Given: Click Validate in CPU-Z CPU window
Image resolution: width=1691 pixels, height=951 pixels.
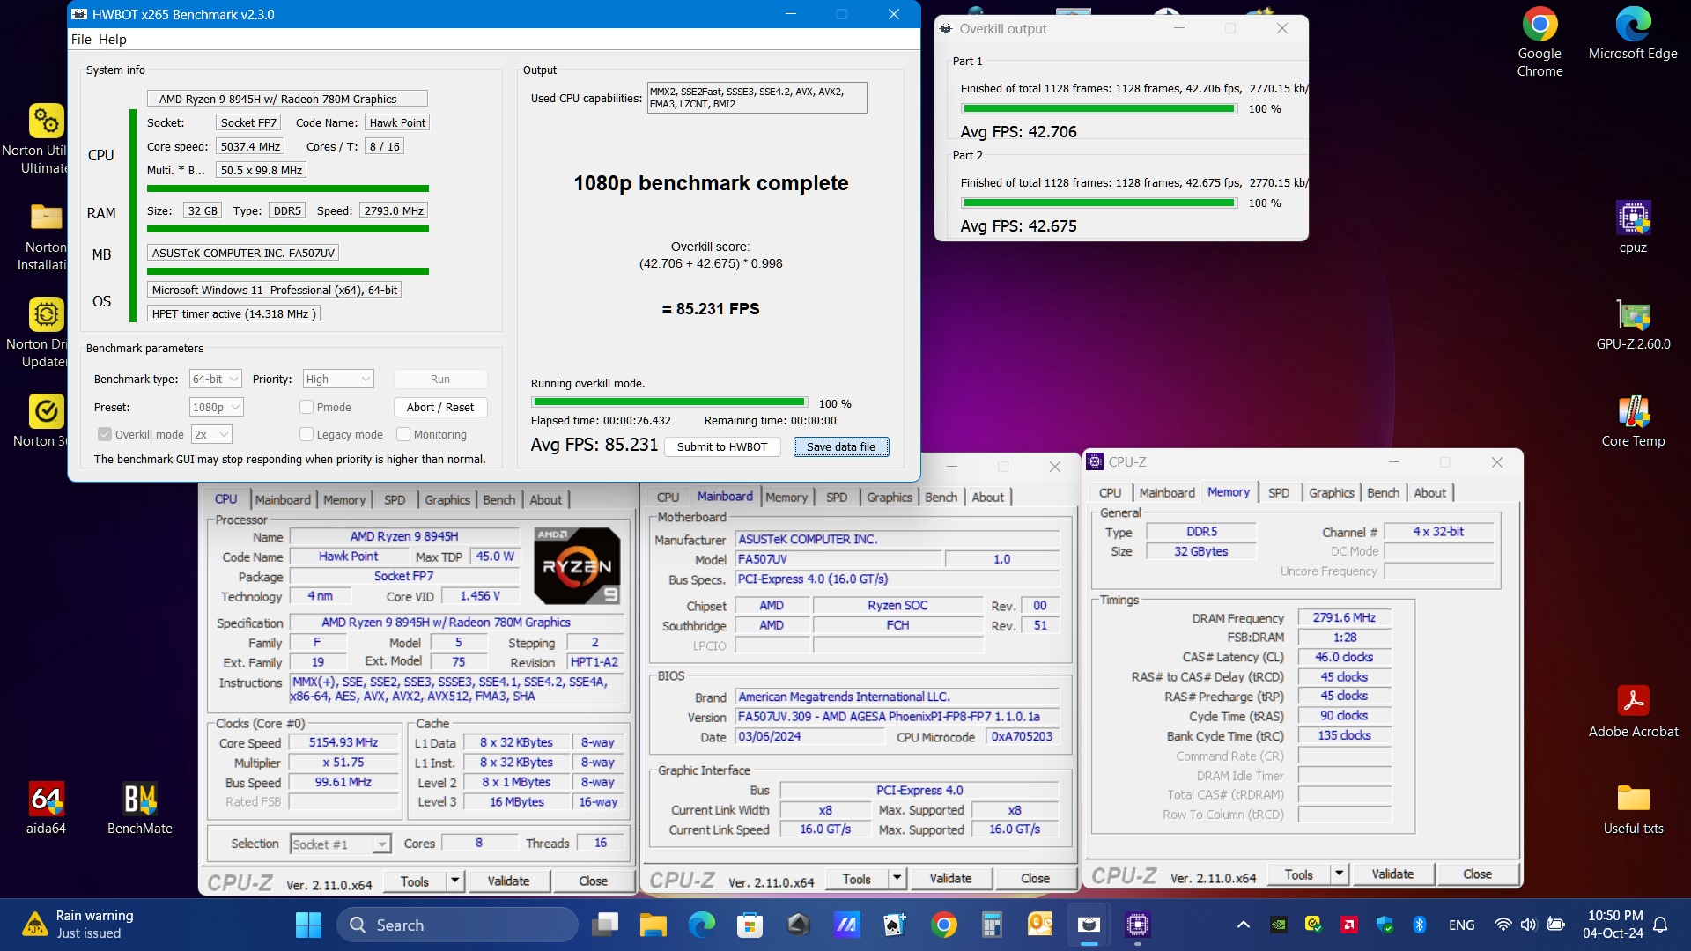Looking at the screenshot, I should click(x=508, y=881).
